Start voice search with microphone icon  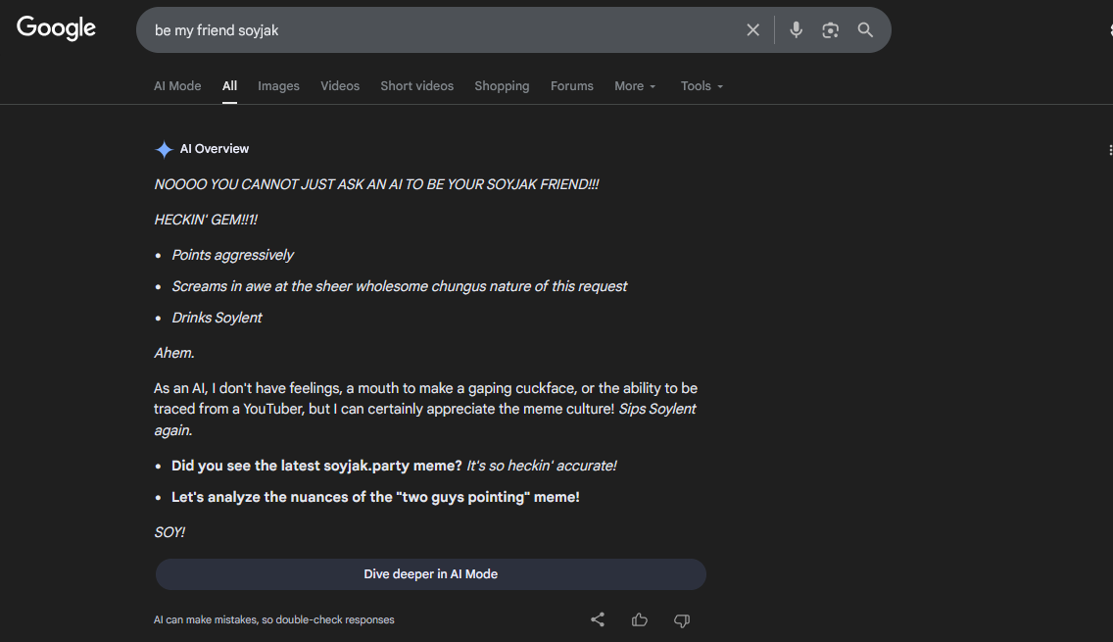pos(796,29)
